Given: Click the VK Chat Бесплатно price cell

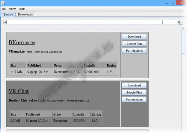Looking at the screenshot, I should click(60, 121).
